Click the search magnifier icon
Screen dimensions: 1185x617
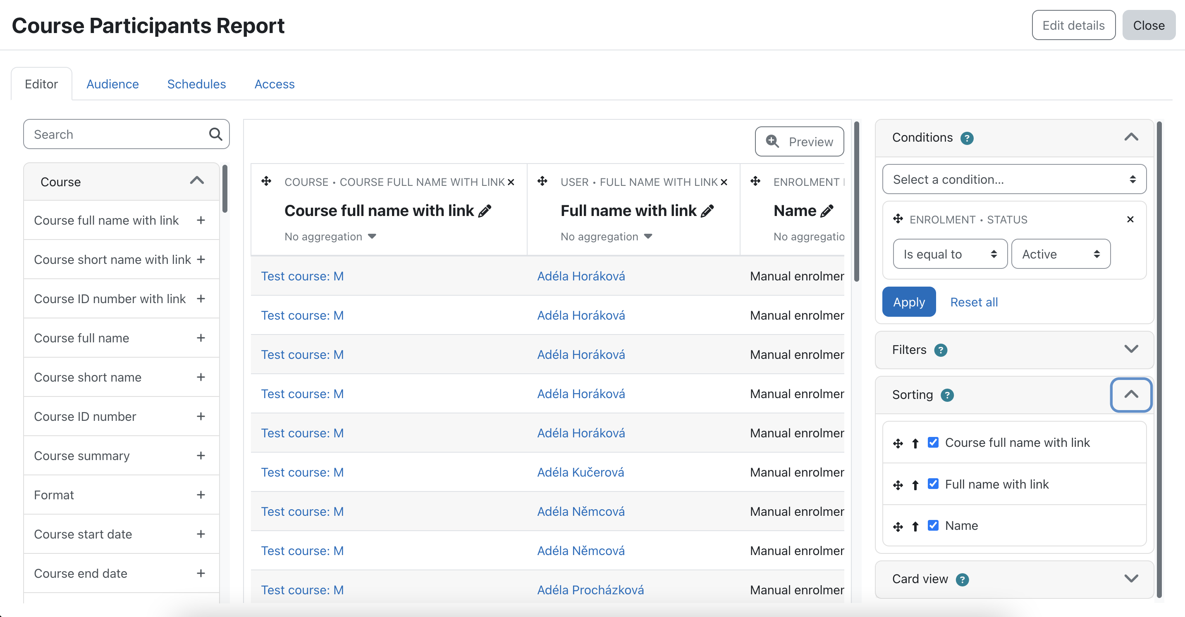point(215,134)
